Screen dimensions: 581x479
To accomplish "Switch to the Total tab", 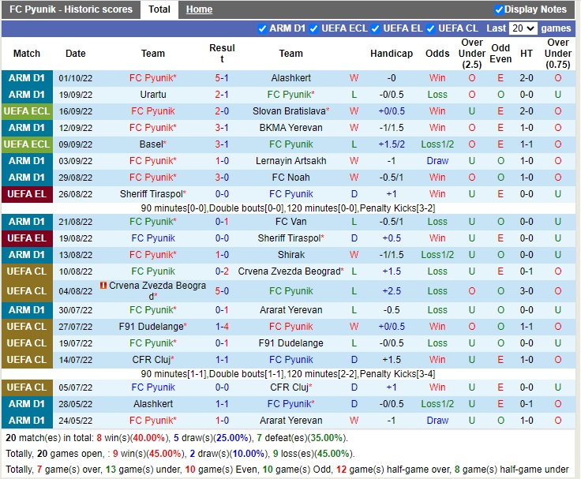I will tap(159, 9).
